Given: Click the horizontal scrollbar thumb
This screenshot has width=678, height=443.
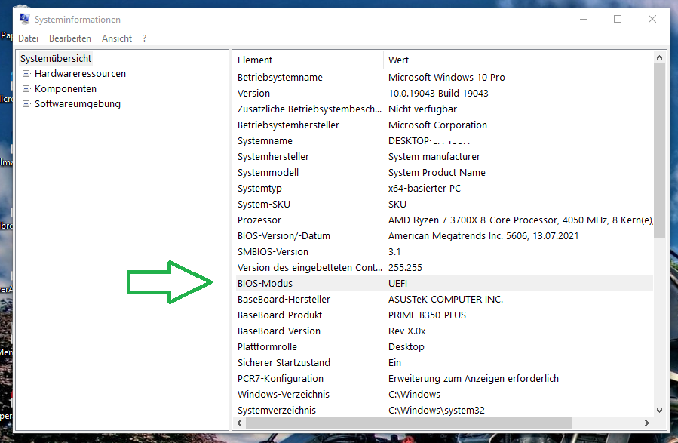Looking at the screenshot, I should (x=409, y=423).
